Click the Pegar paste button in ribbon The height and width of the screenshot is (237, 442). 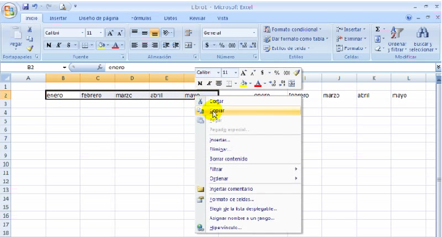16,38
